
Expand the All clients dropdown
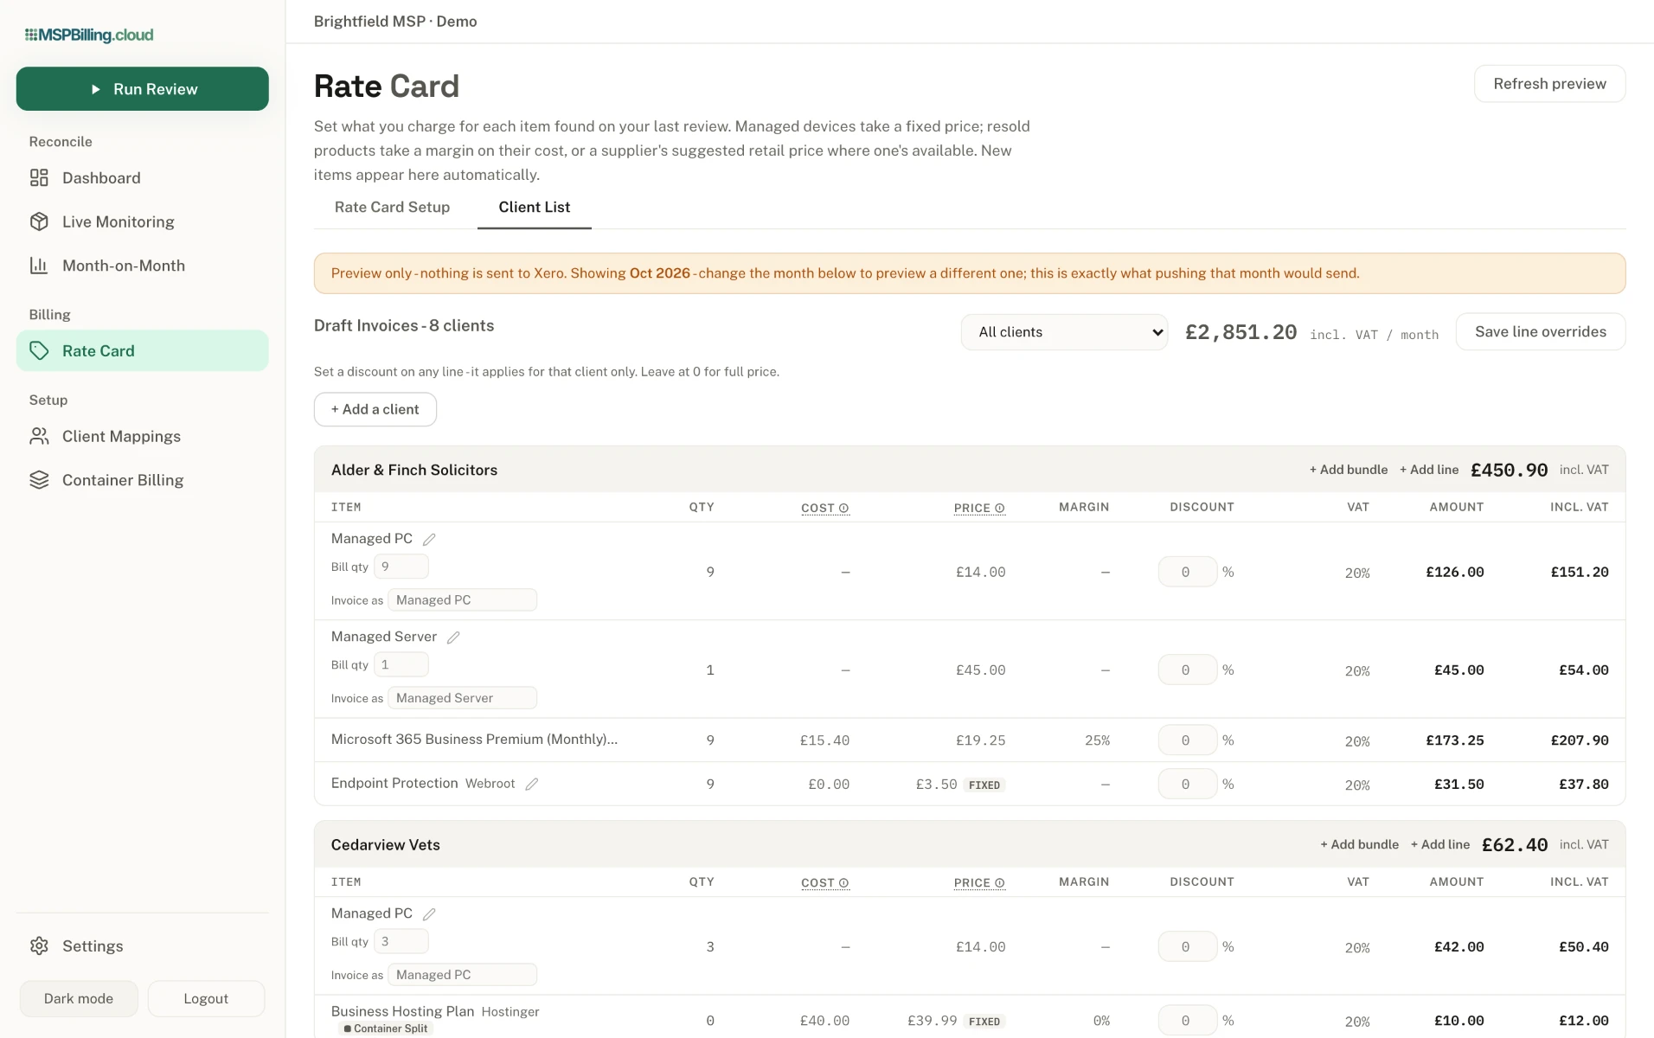tap(1064, 332)
